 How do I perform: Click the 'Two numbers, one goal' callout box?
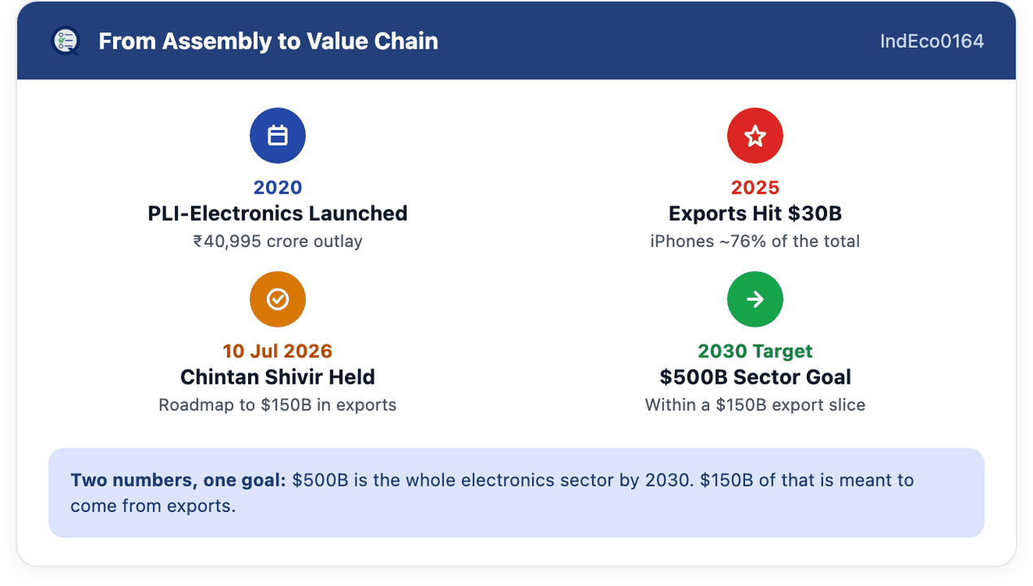point(516,493)
